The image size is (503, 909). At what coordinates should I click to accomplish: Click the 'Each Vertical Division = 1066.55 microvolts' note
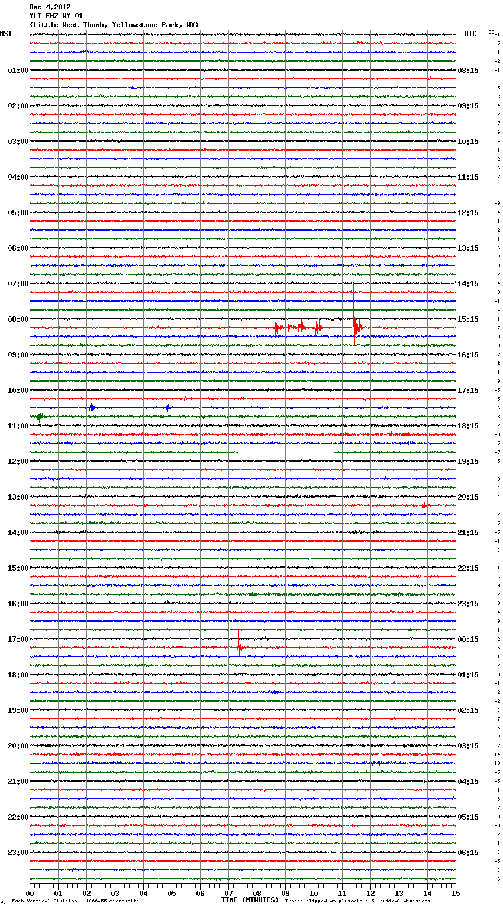click(x=75, y=901)
